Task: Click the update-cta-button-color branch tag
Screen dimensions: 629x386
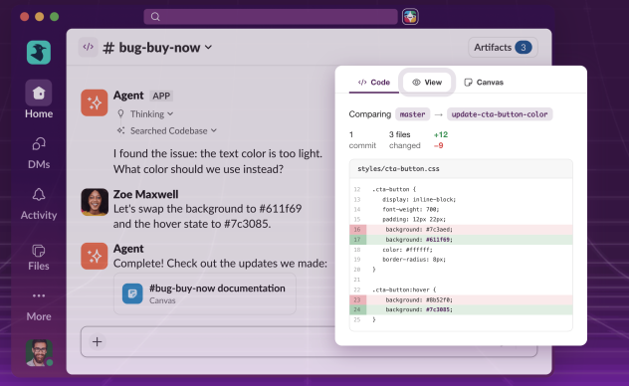Action: coord(500,114)
